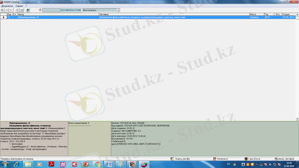299x168 pixels.
Task: Sort by the Создан column header
Action: pos(289,14)
